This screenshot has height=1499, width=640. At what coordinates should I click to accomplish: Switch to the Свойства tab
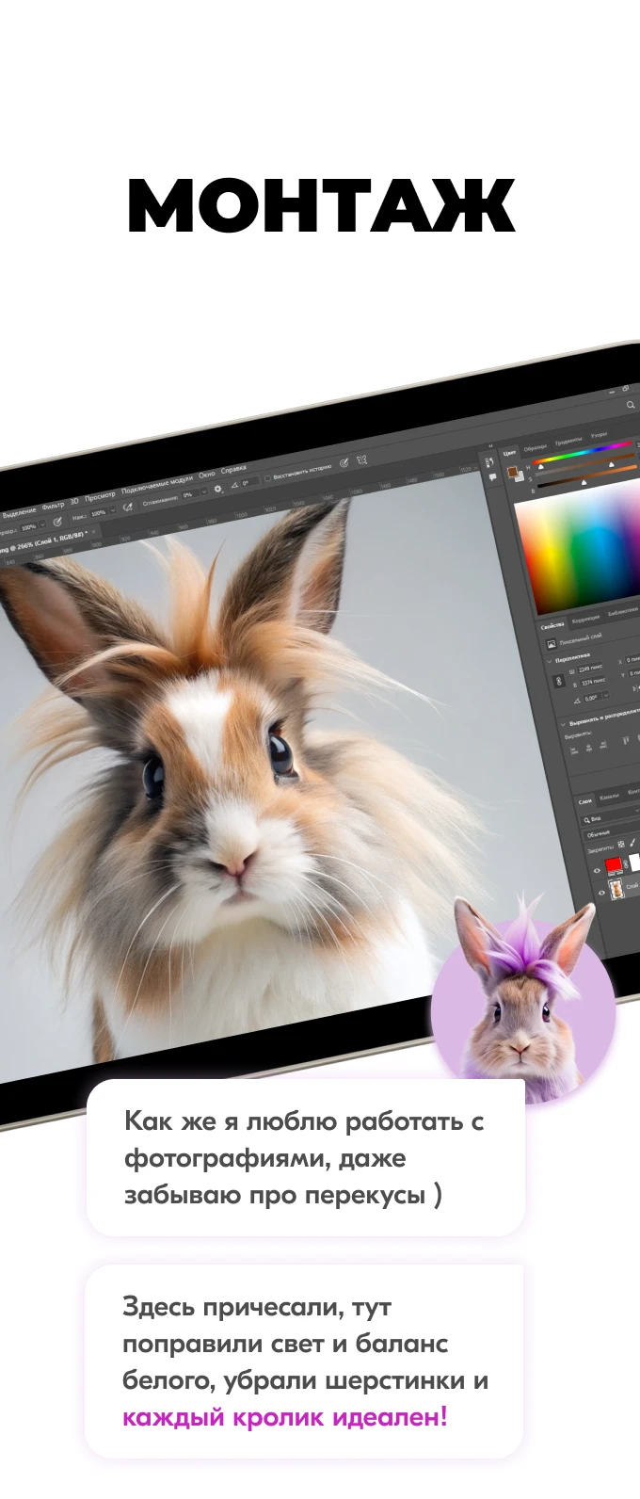point(552,626)
